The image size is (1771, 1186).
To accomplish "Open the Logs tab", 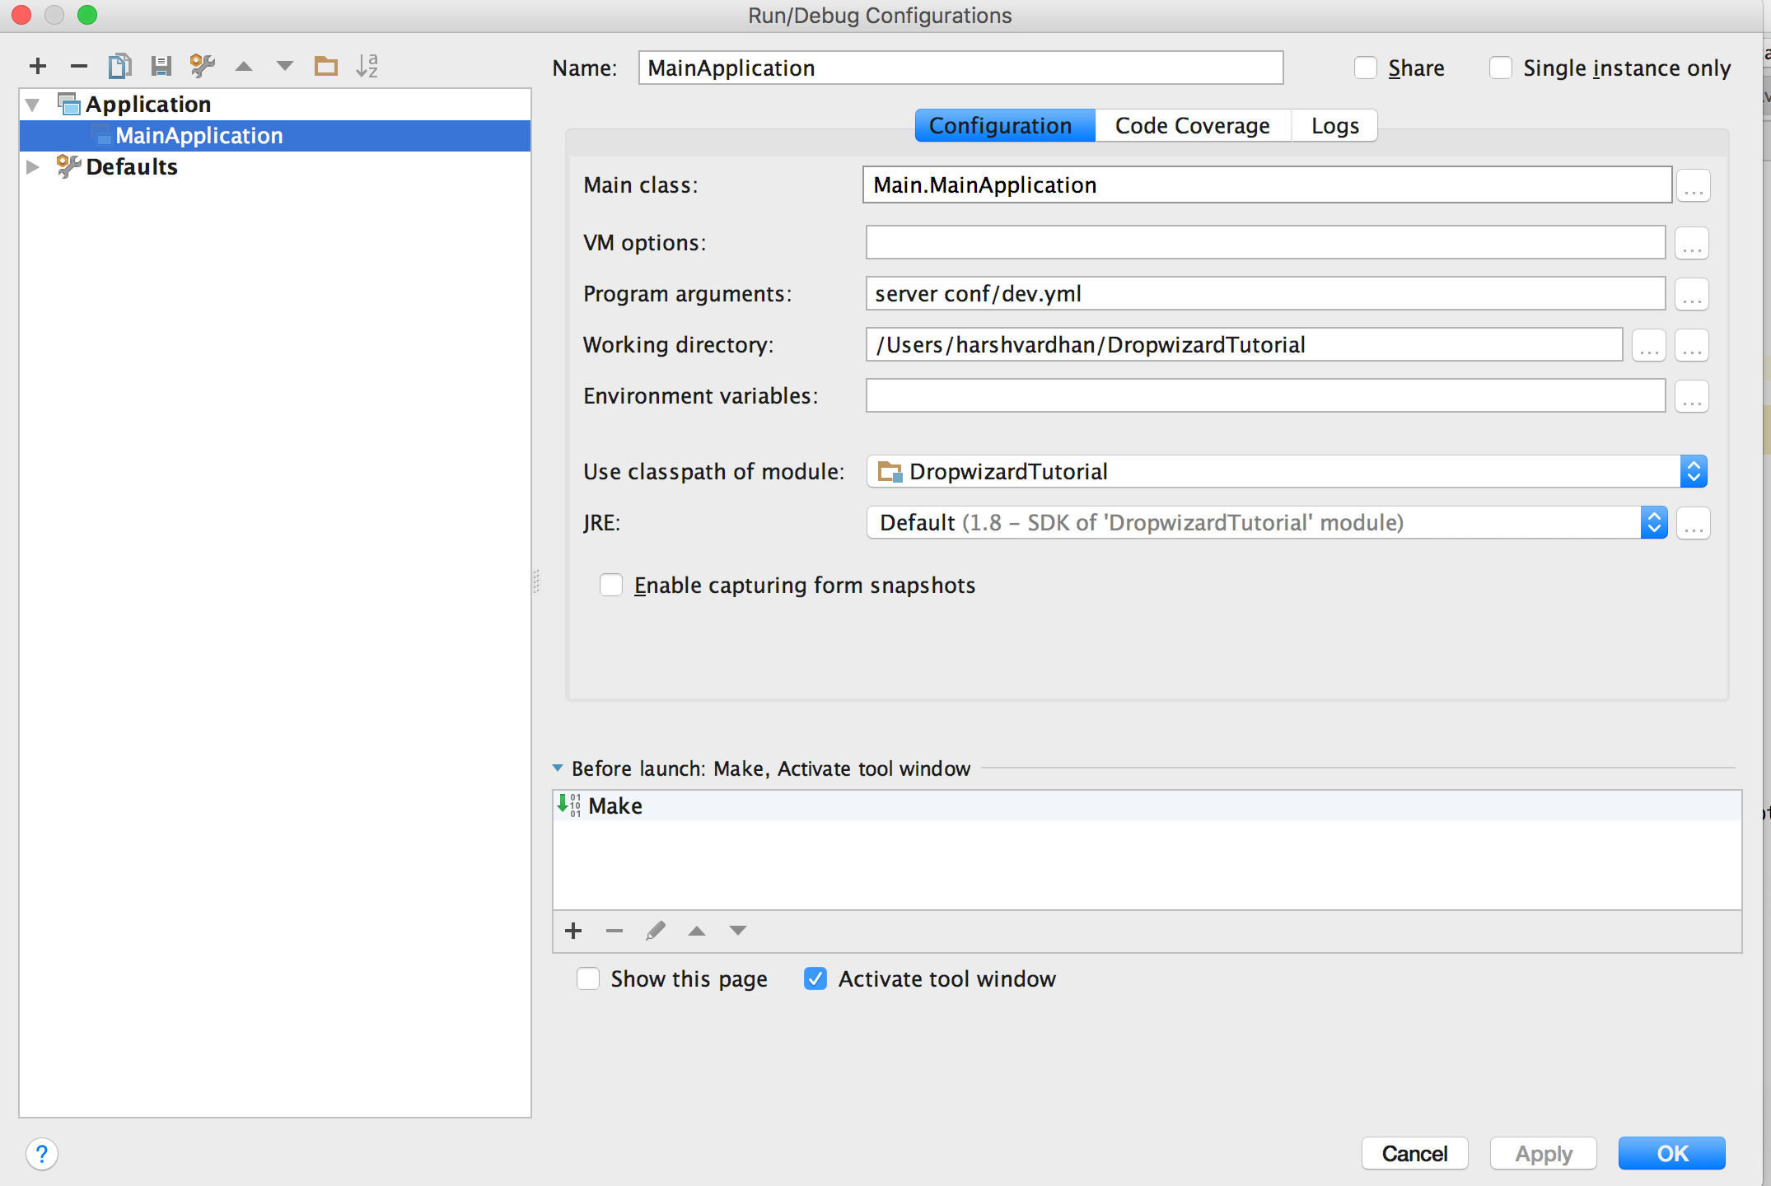I will 1334,125.
